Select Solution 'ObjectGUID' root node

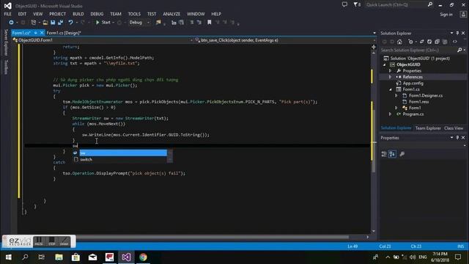click(420, 59)
